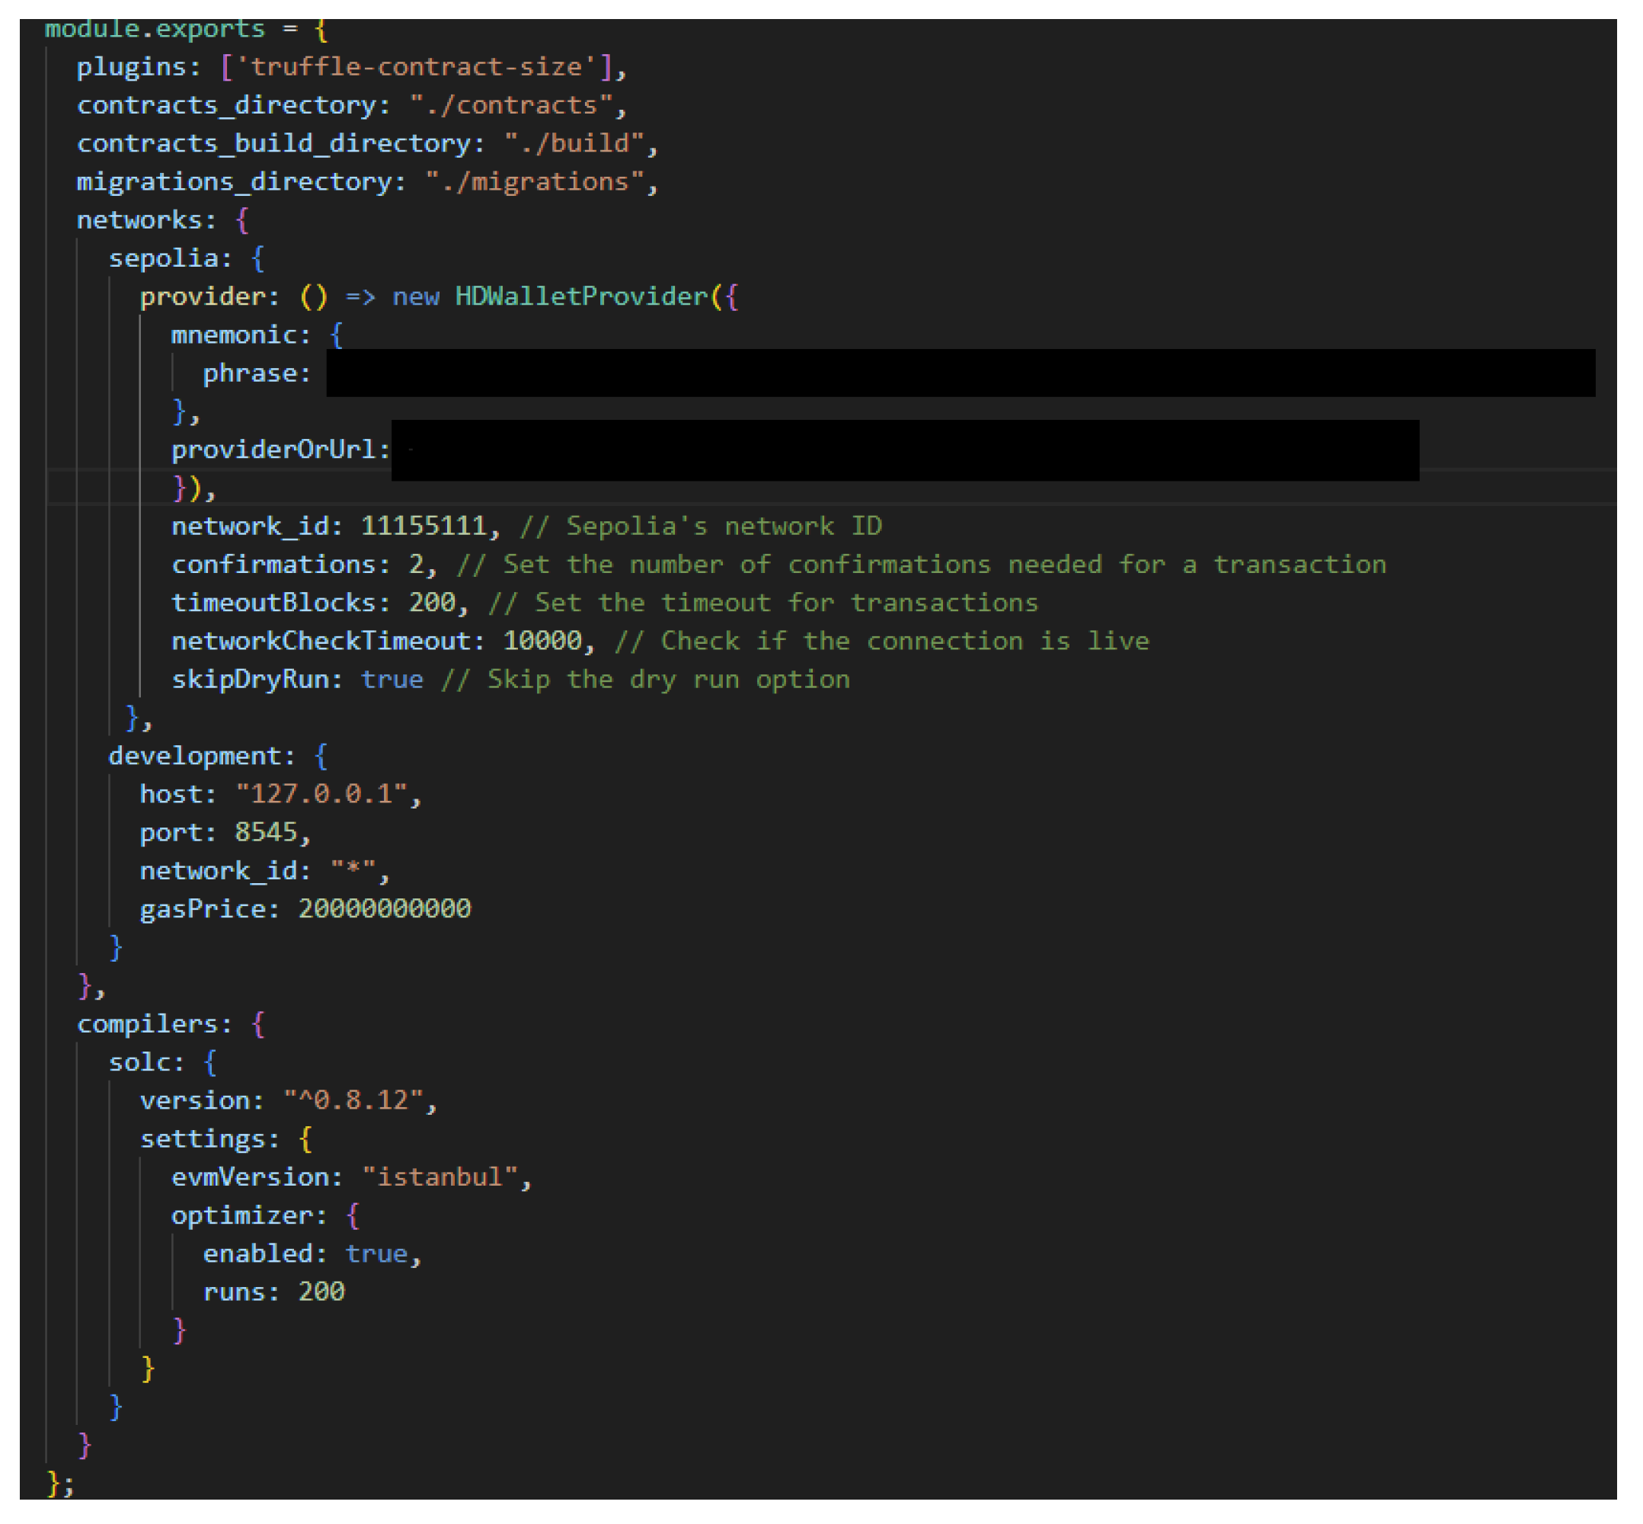Click the evmVersion "istanbul" string
Screen dimensions: 1643x1524
[440, 1177]
